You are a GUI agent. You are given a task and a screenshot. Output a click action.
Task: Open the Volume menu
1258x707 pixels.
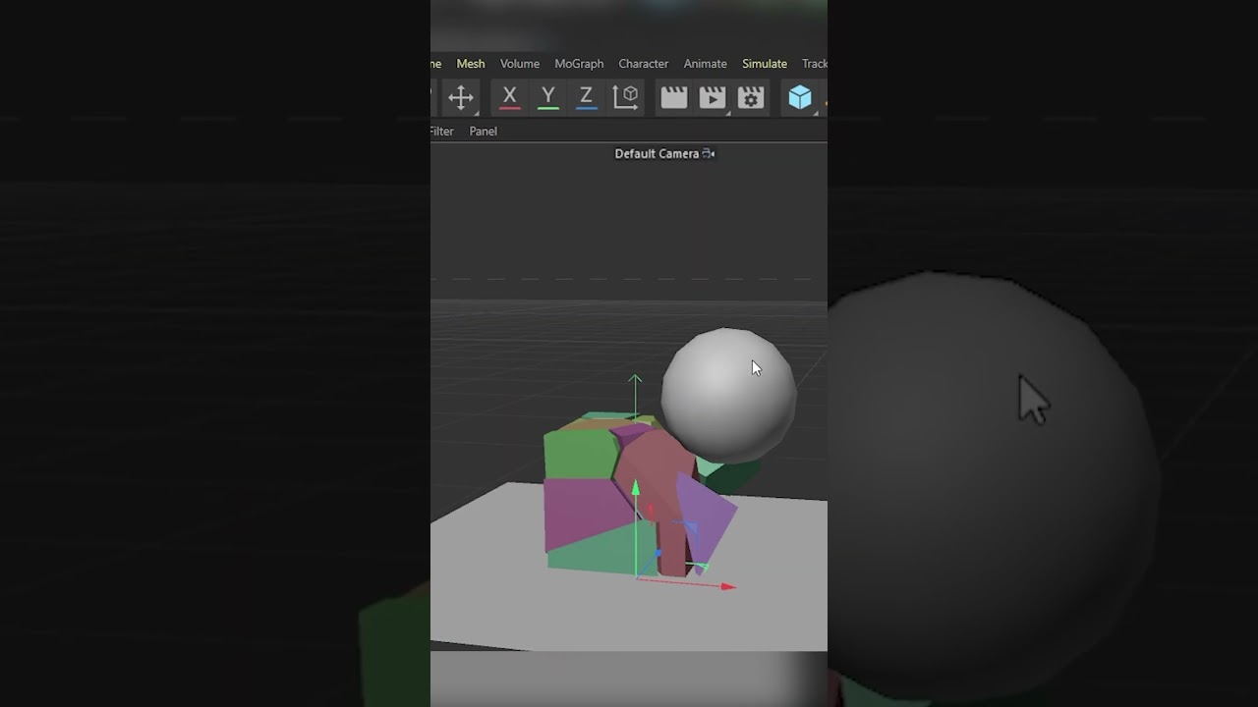520,64
